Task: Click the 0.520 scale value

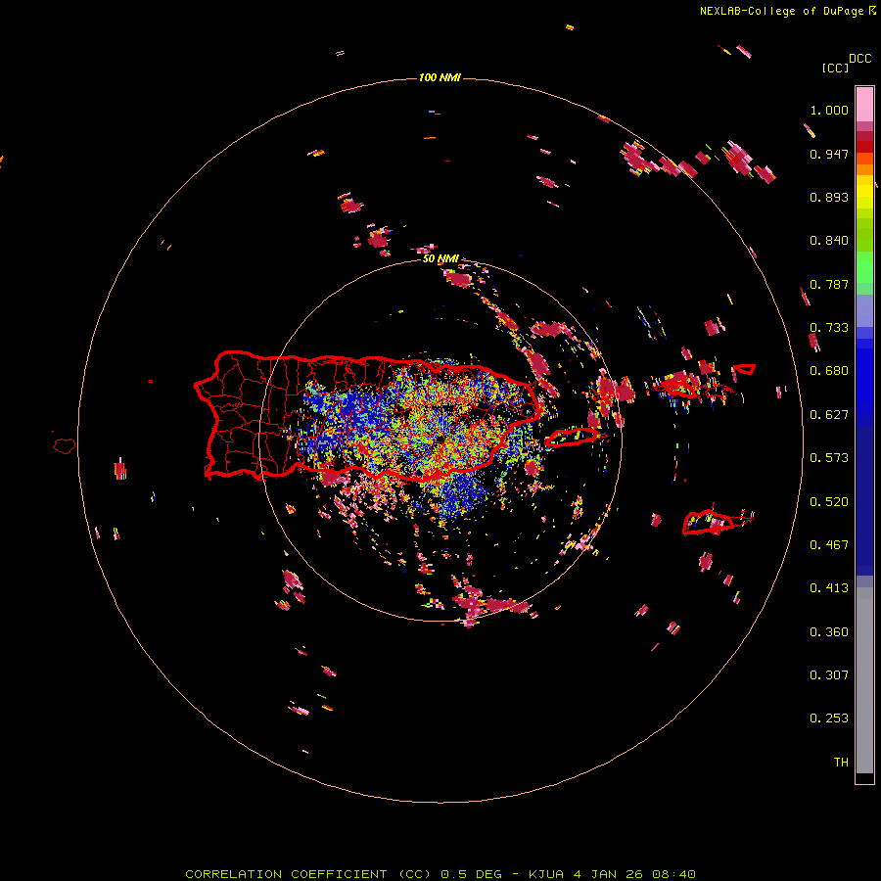Action: click(x=829, y=502)
